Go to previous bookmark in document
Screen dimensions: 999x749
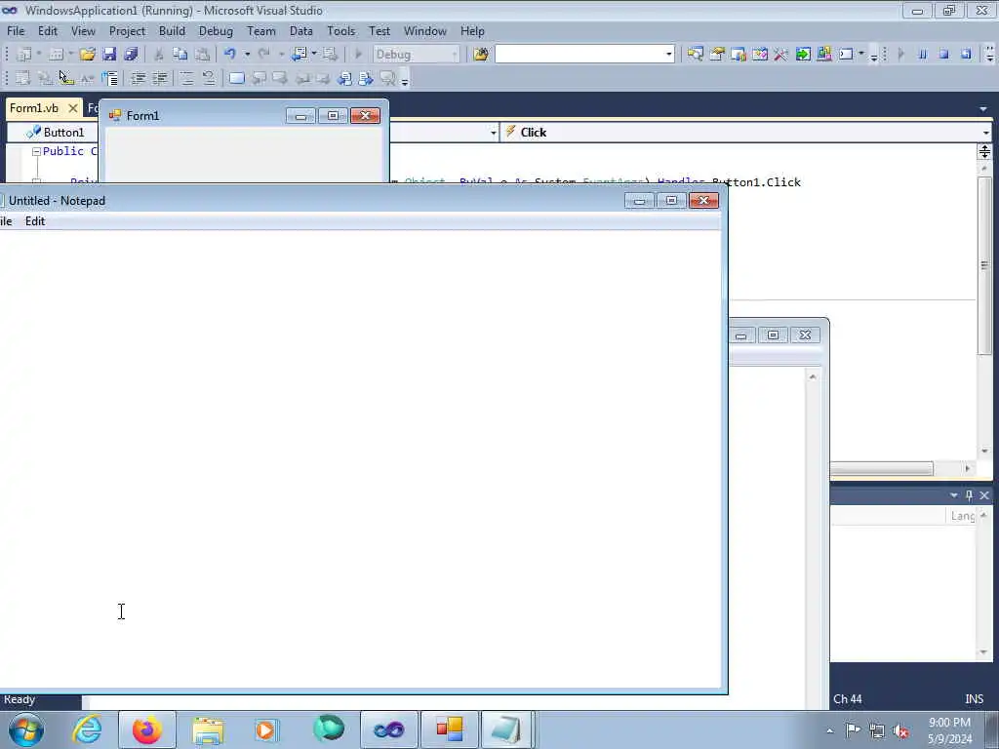(x=344, y=78)
